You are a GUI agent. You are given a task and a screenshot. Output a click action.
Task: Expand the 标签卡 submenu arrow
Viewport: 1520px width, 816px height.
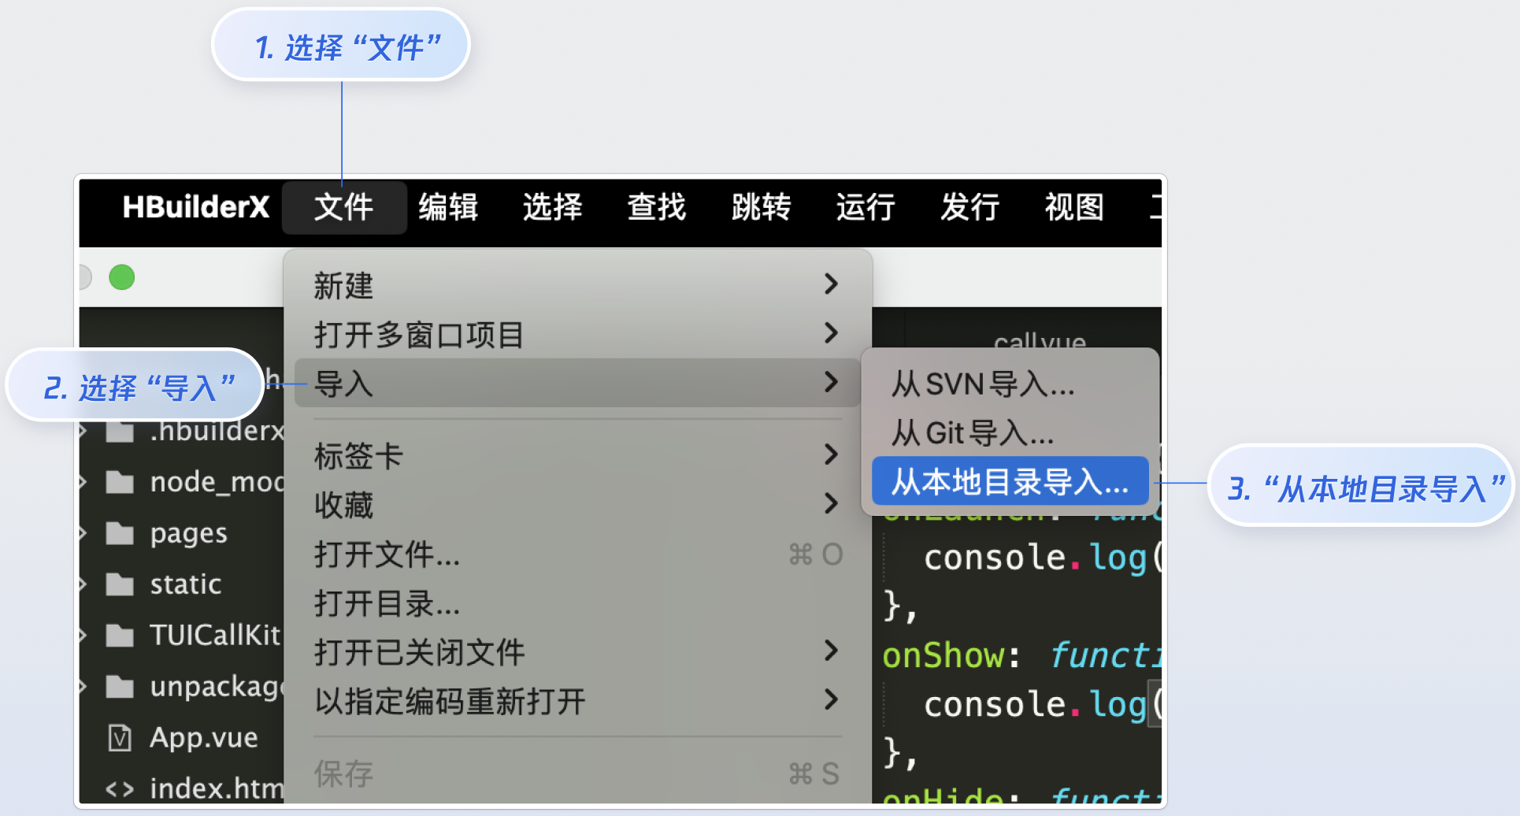coord(831,454)
